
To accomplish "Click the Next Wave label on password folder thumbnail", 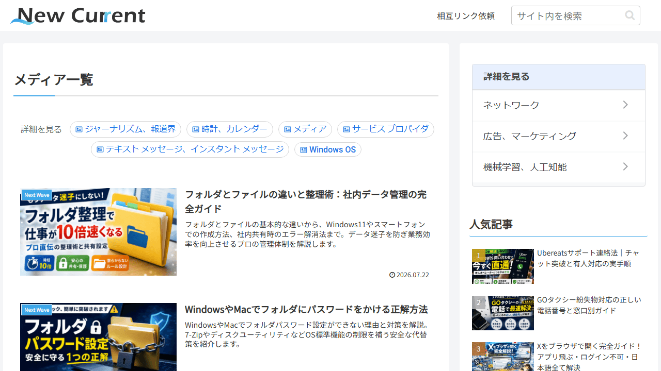I will pos(37,310).
